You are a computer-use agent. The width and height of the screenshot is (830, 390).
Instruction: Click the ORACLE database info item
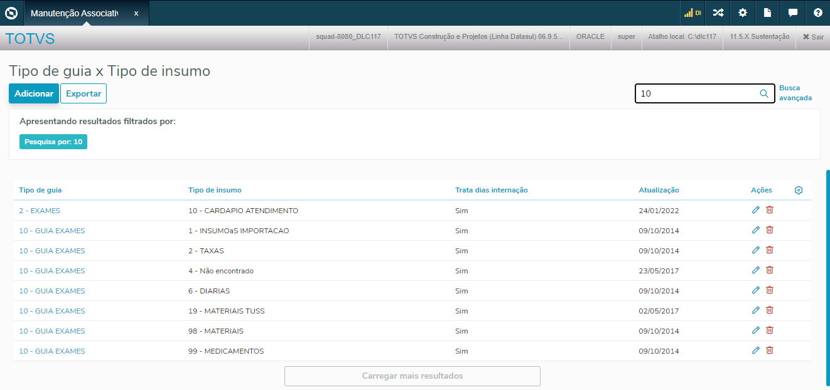[590, 37]
